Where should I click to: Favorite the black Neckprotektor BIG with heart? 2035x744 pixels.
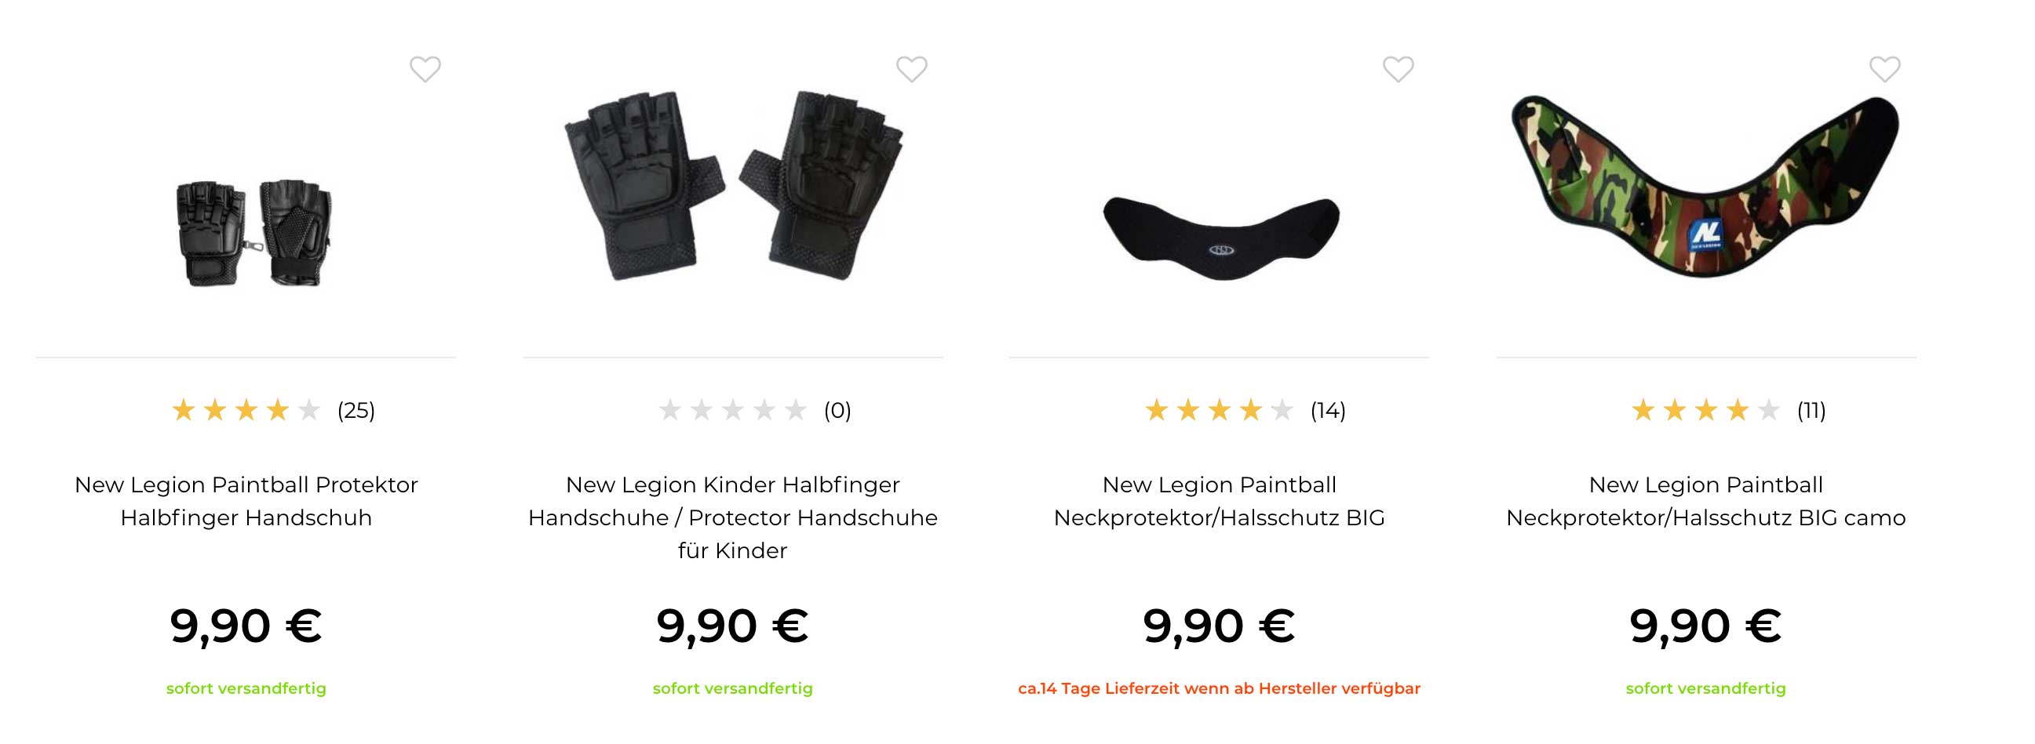[x=1399, y=70]
